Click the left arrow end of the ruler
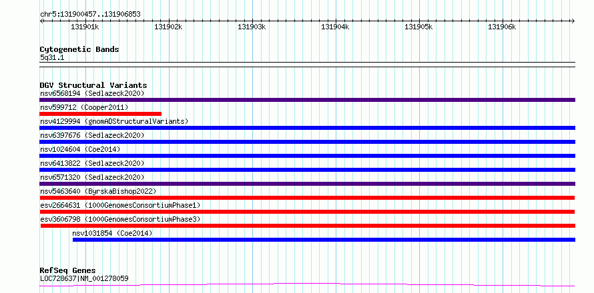 (41, 21)
